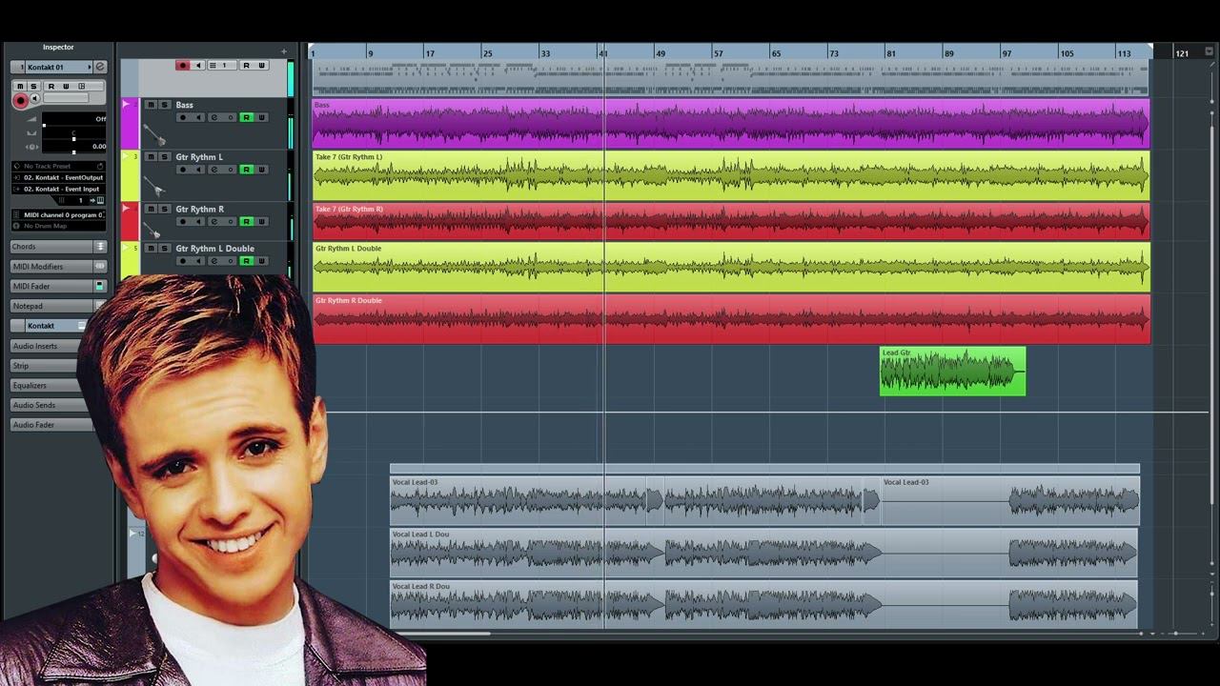The height and width of the screenshot is (686, 1220).
Task: Click the MIDI Modifiers bypass icon
Action: [x=100, y=267]
